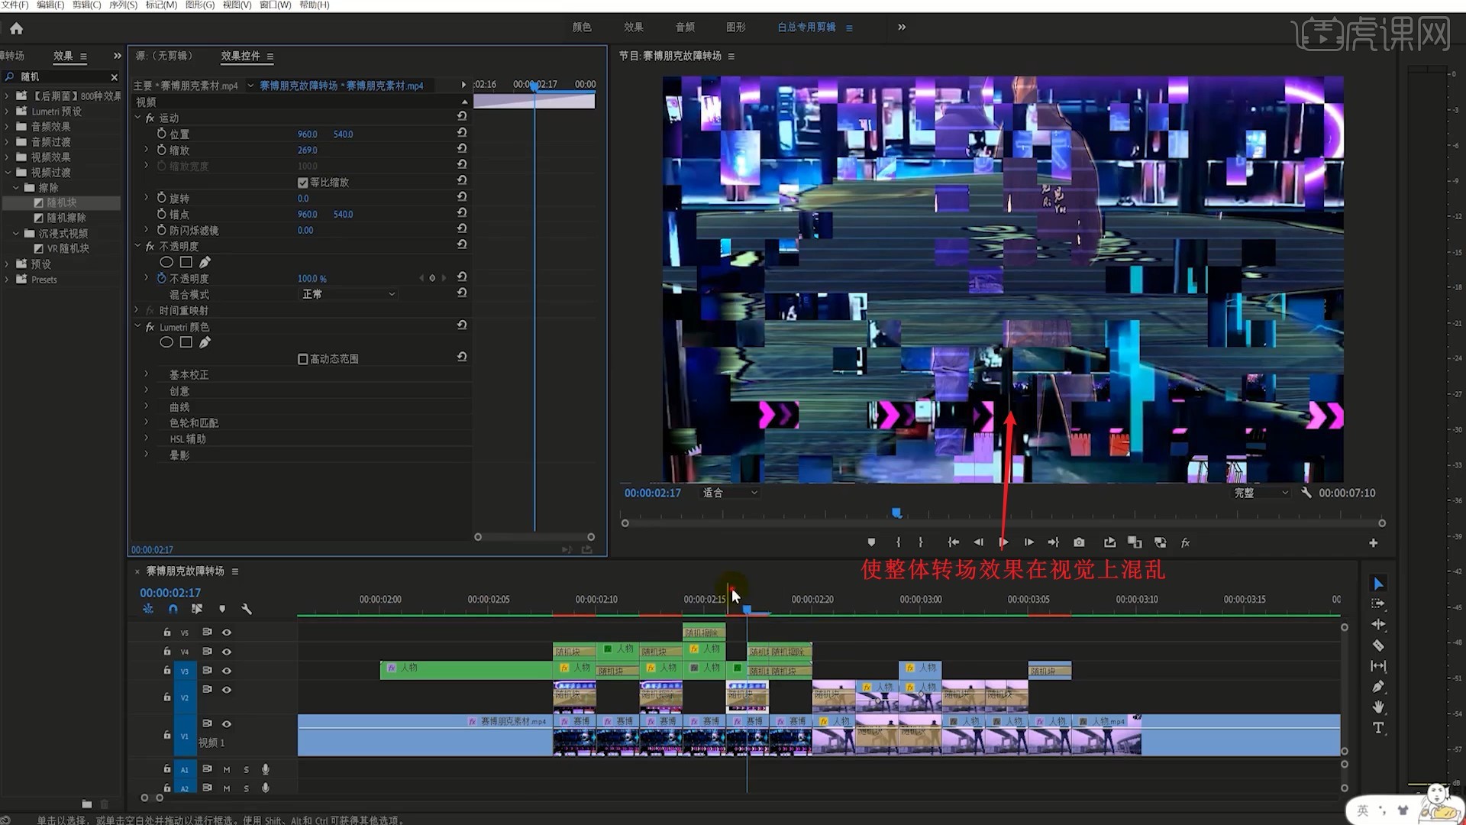This screenshot has width=1466, height=825.
Task: Select the Type tool
Action: click(x=1378, y=727)
